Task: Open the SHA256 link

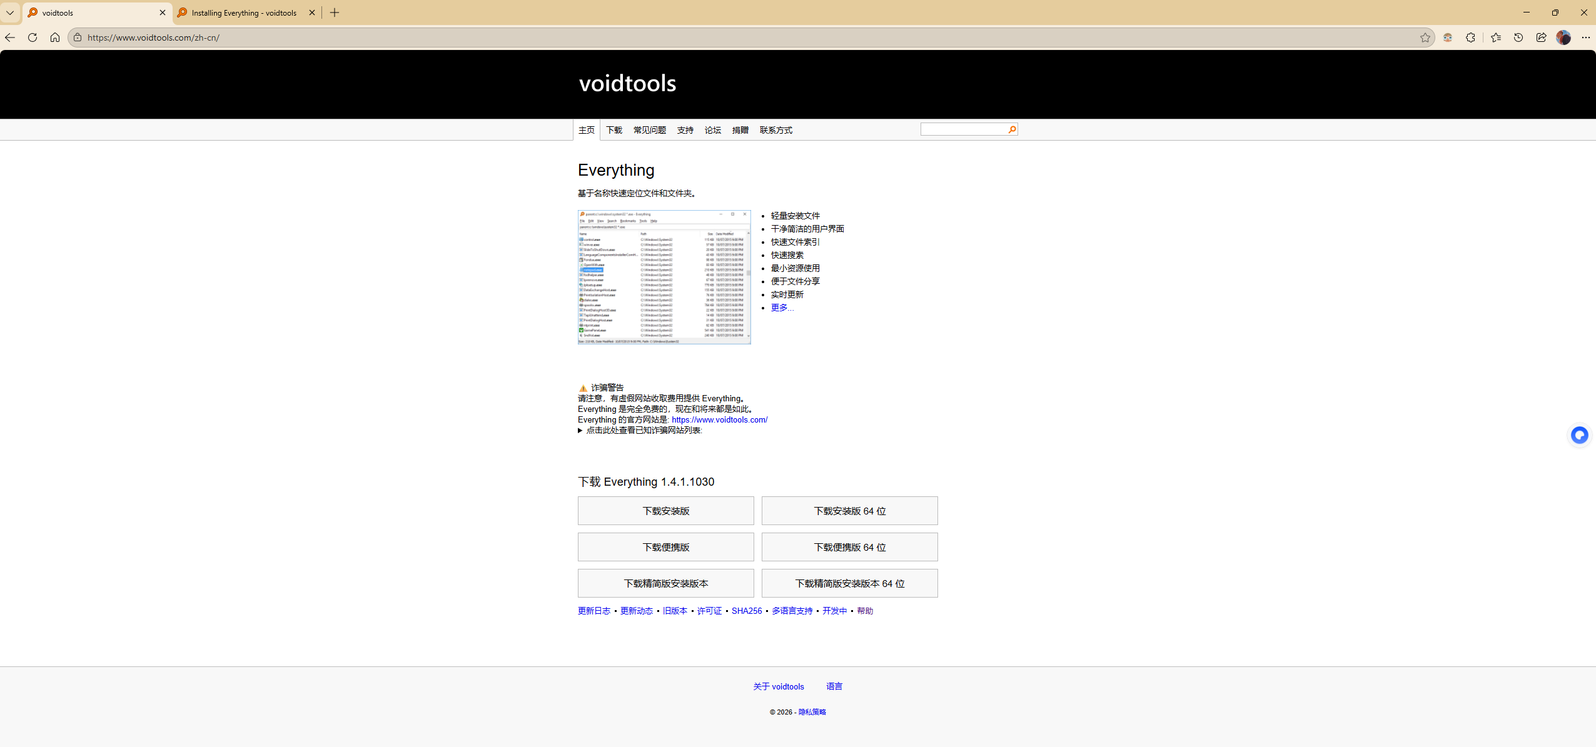Action: pyautogui.click(x=747, y=611)
